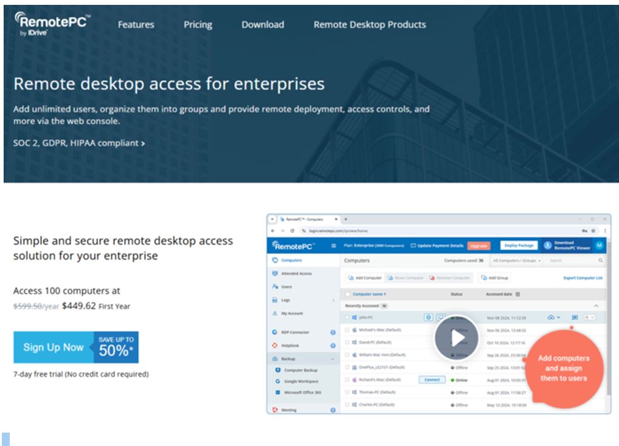Click the RDP Connector help icon
Screen dimensions: 619x446
tap(333, 332)
